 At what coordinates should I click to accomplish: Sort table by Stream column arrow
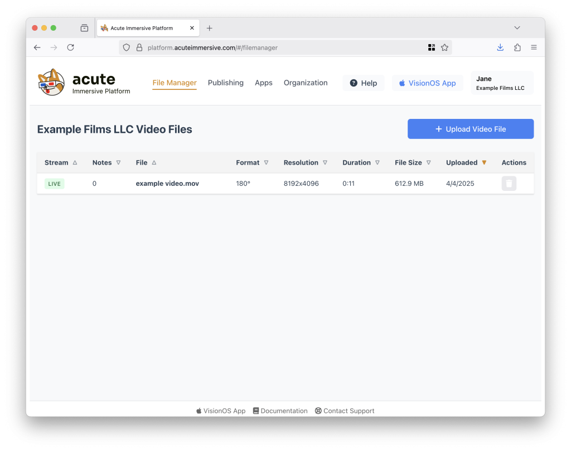75,162
